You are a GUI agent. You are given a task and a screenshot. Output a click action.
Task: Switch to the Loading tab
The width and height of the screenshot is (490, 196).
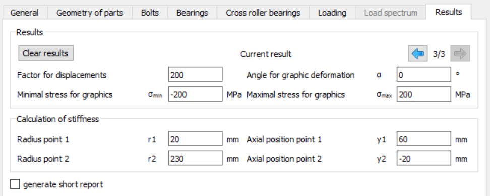click(332, 13)
